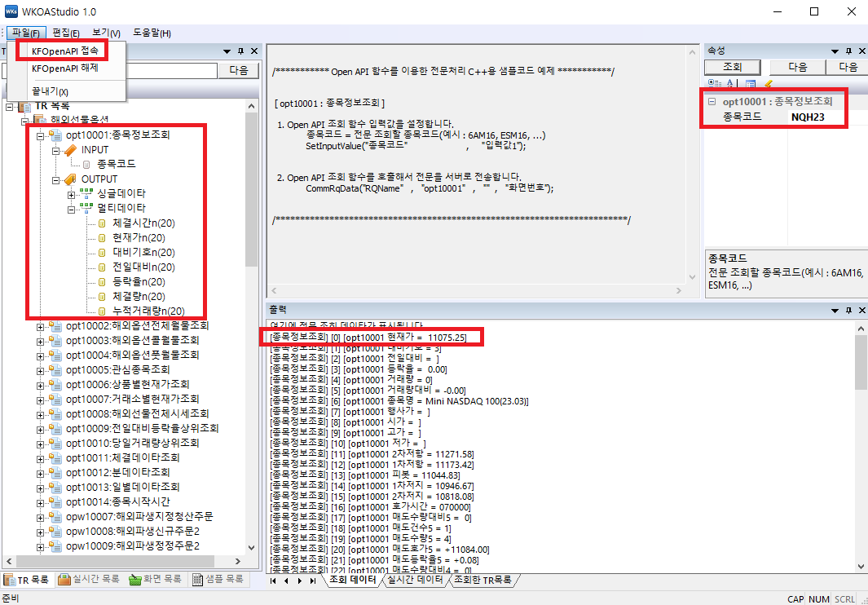The height and width of the screenshot is (605, 868).
Task: Click the next record arrow below output
Action: click(x=299, y=581)
